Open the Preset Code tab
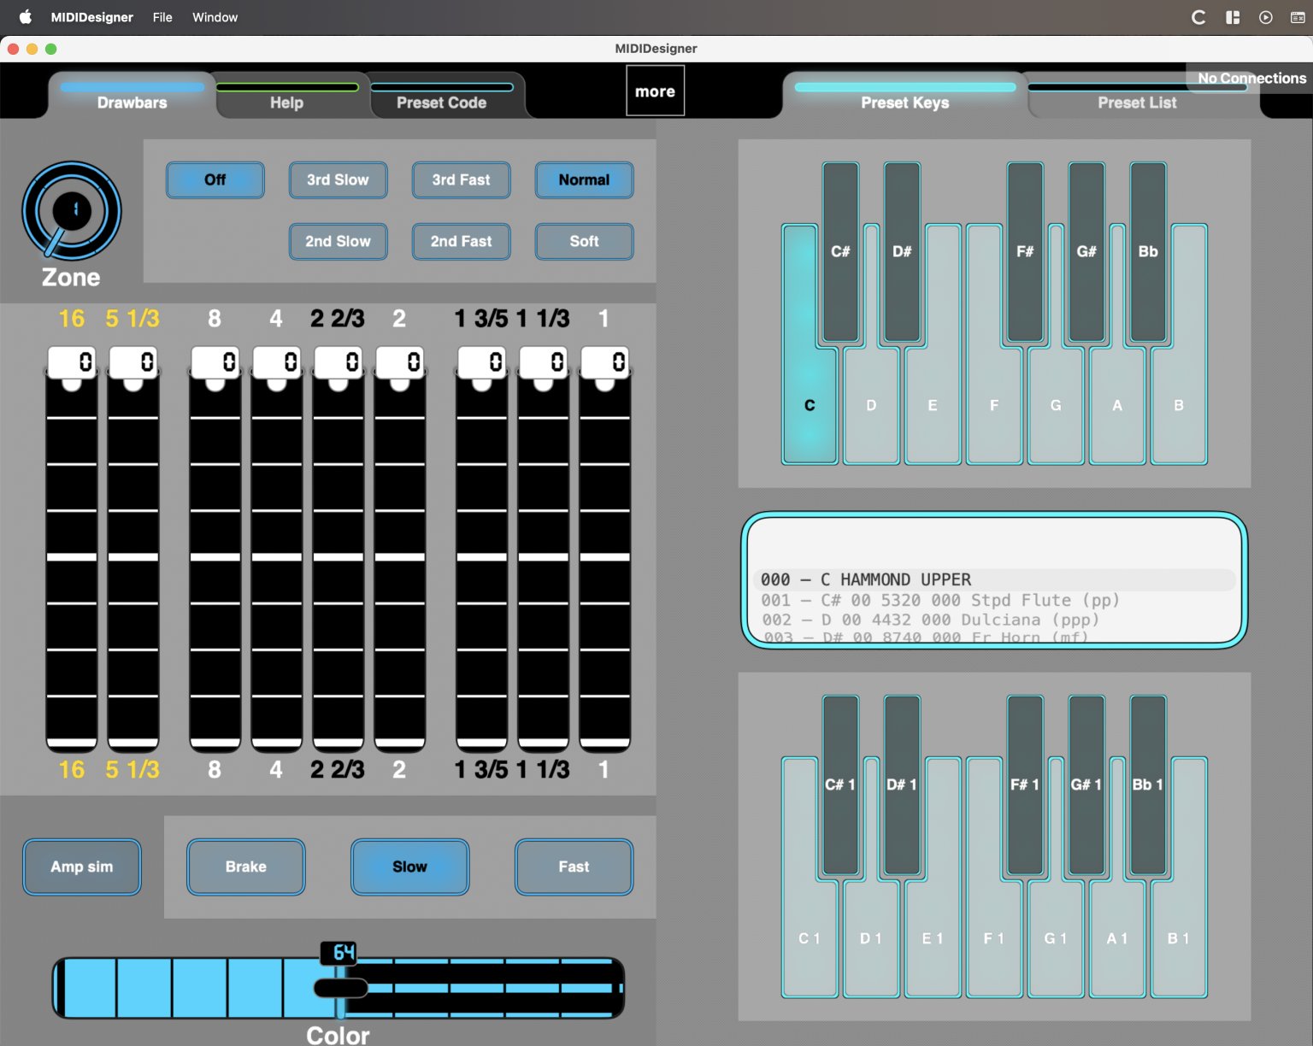Viewport: 1313px width, 1046px height. coord(442,96)
